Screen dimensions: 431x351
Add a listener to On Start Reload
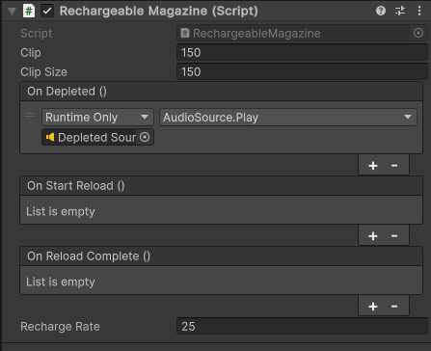tap(373, 236)
